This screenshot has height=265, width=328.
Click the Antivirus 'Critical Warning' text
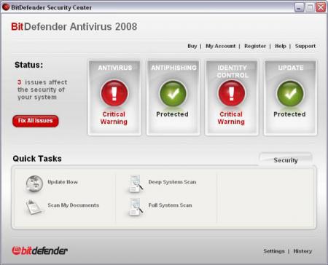(114, 118)
